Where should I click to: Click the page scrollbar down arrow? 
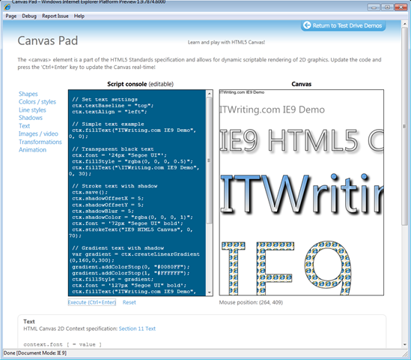[x=404, y=344]
